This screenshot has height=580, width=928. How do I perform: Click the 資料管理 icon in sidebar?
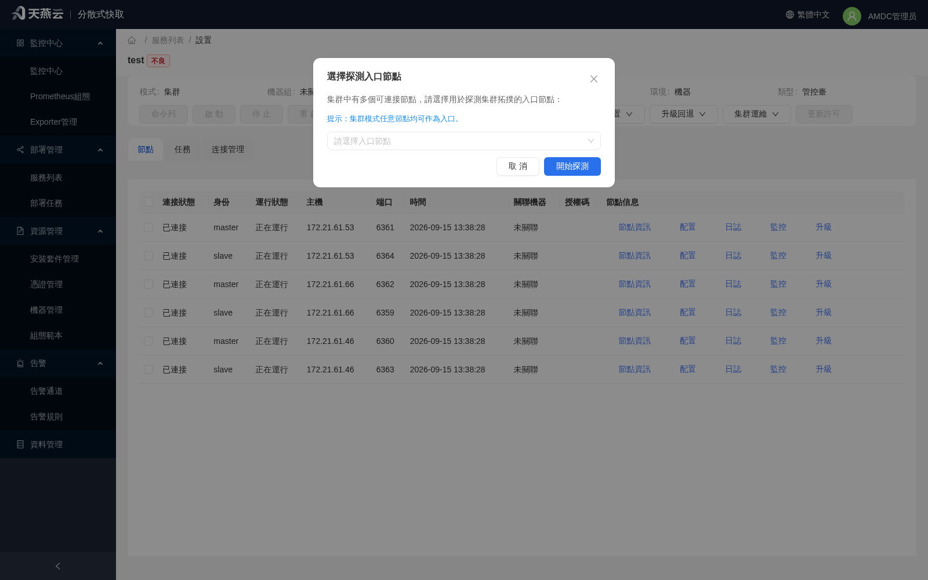(x=20, y=444)
